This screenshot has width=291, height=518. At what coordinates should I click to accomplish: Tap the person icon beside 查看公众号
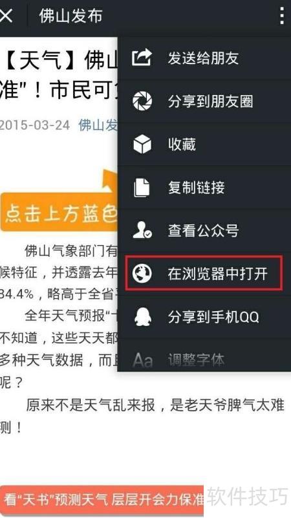[x=142, y=230]
